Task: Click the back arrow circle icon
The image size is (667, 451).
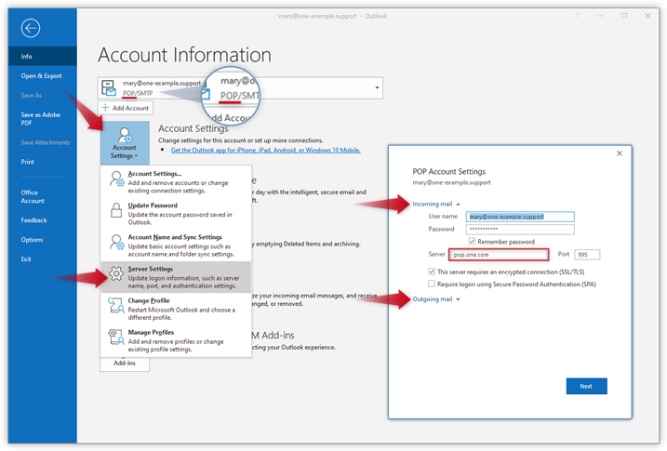Action: point(30,29)
